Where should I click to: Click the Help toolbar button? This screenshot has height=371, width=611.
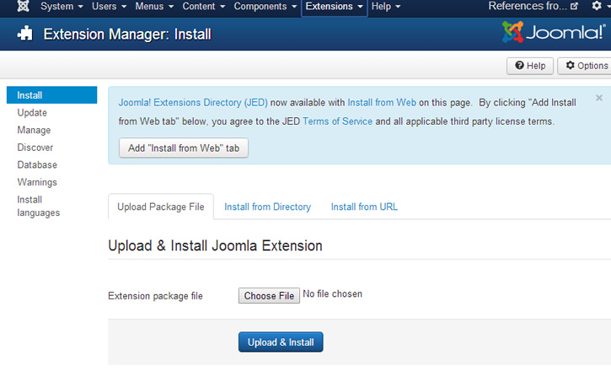(530, 66)
